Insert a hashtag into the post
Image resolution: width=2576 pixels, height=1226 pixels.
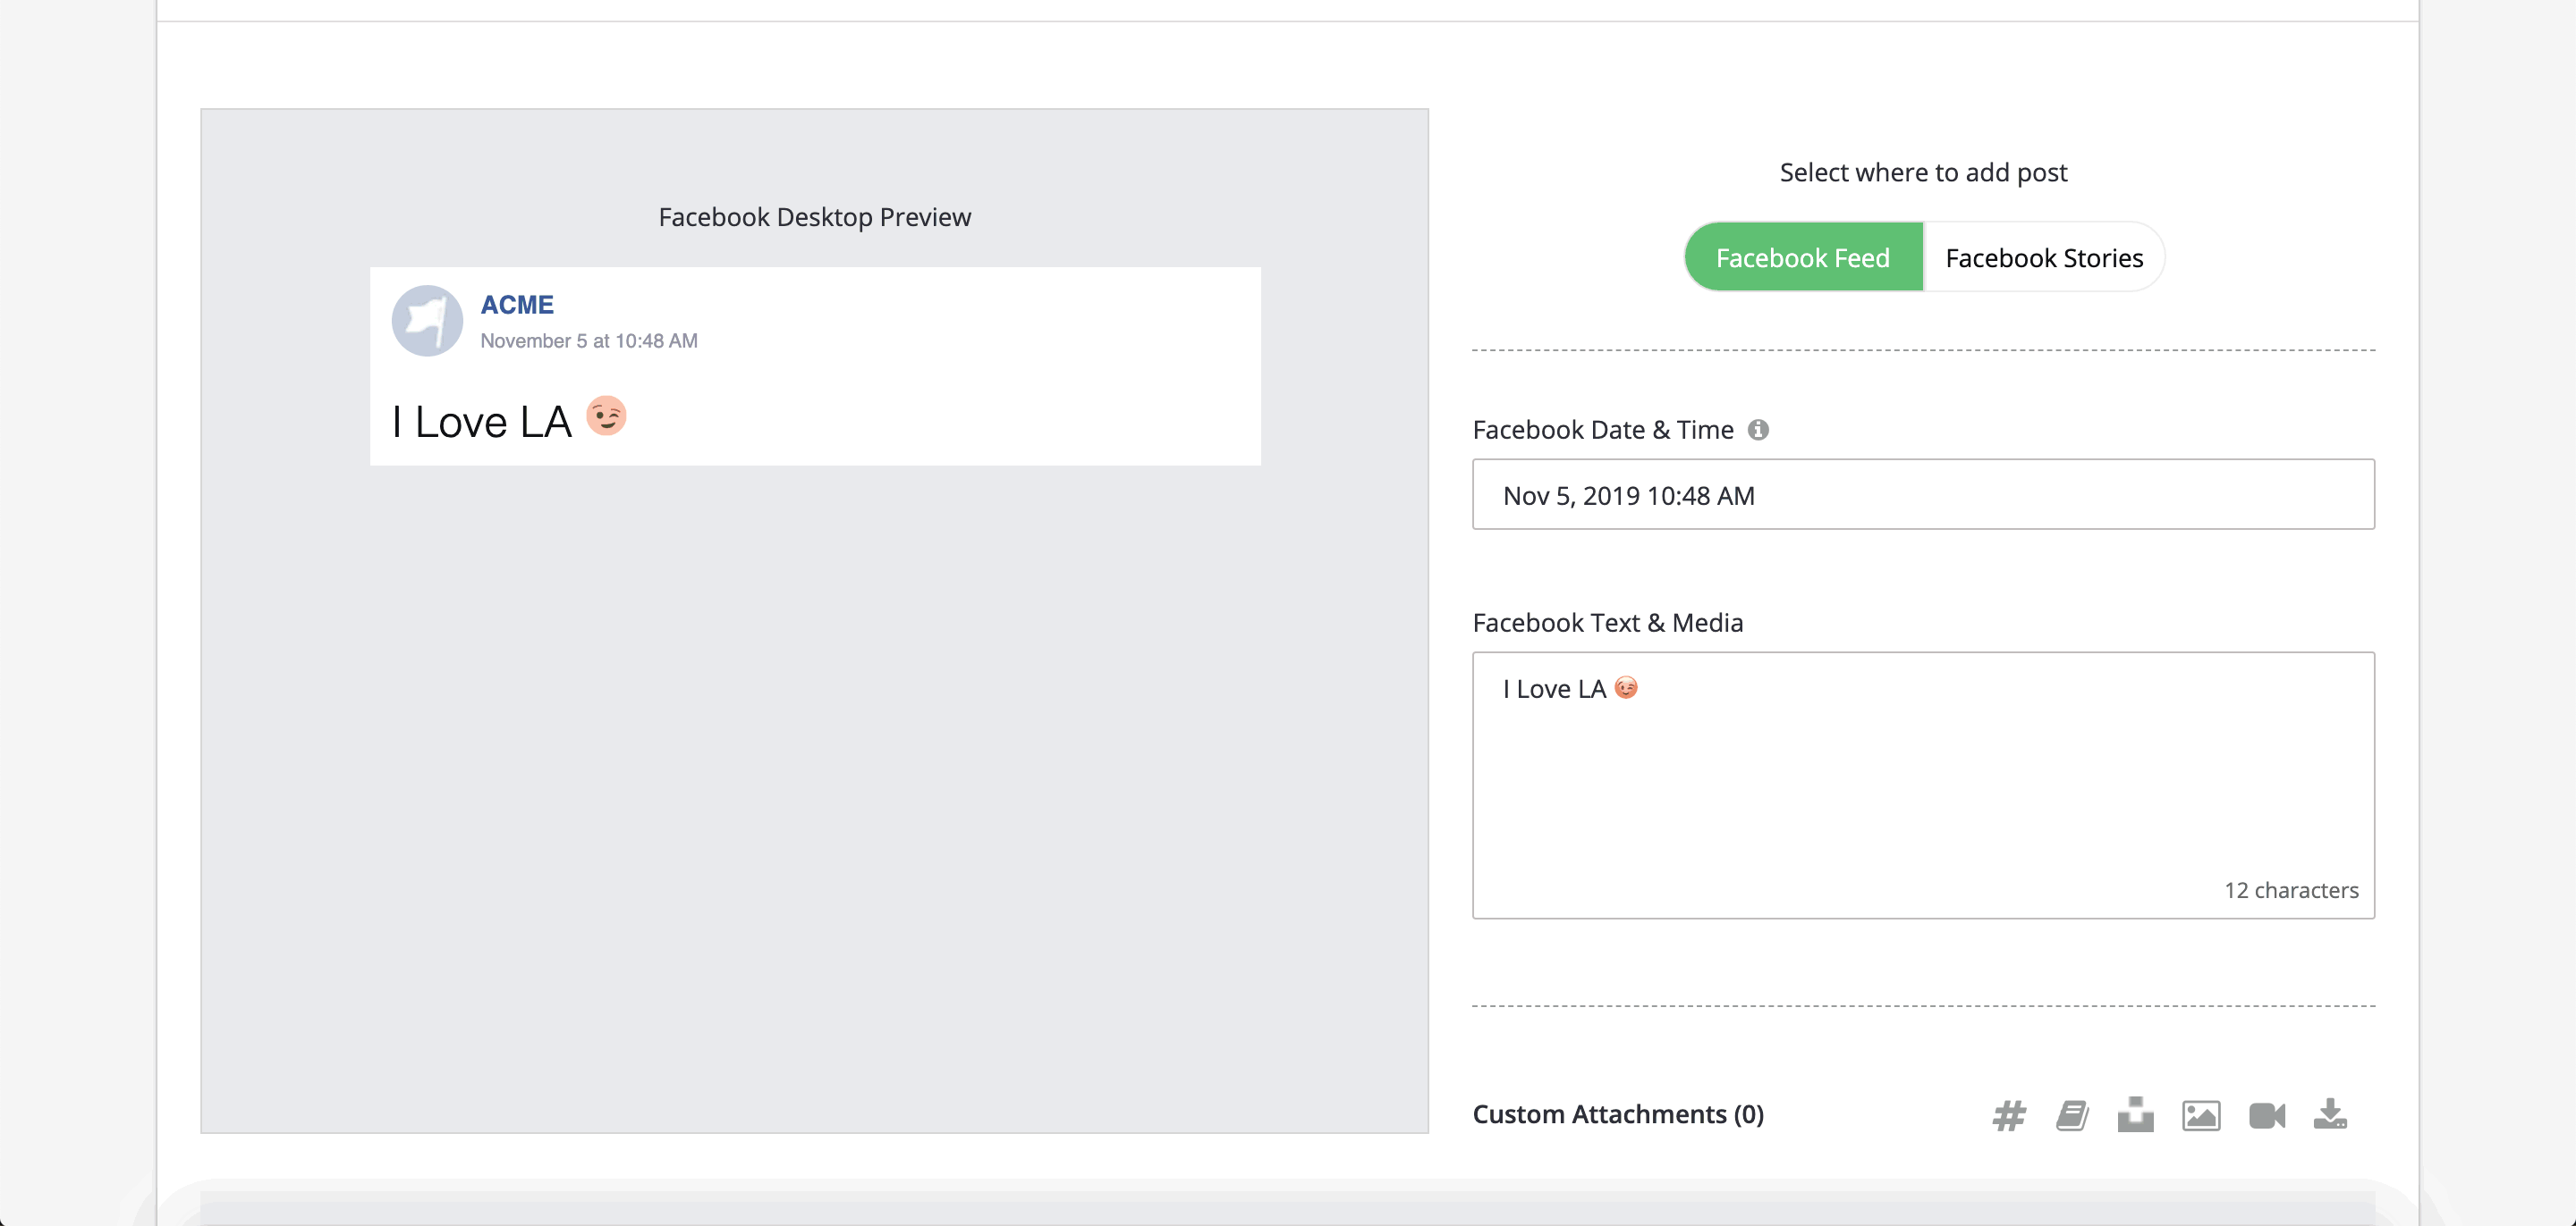tap(2009, 1114)
